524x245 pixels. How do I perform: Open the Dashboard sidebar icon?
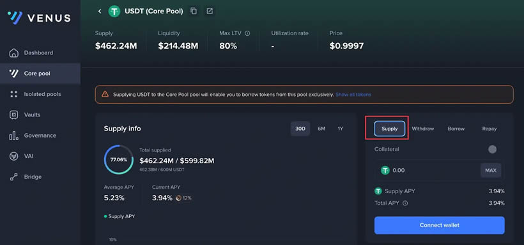tap(13, 53)
